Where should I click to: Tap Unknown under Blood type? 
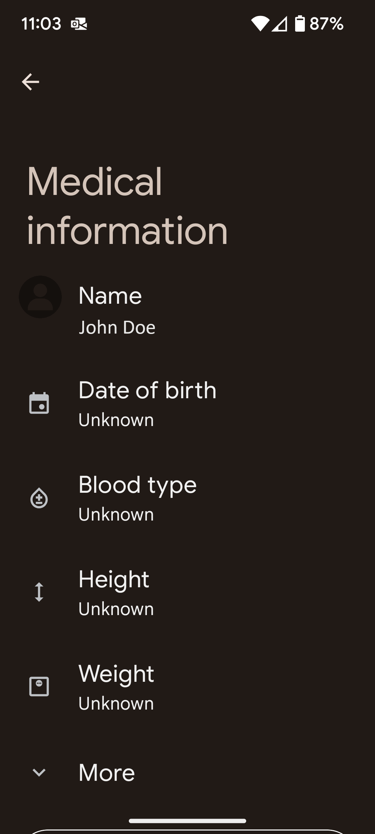pos(116,514)
